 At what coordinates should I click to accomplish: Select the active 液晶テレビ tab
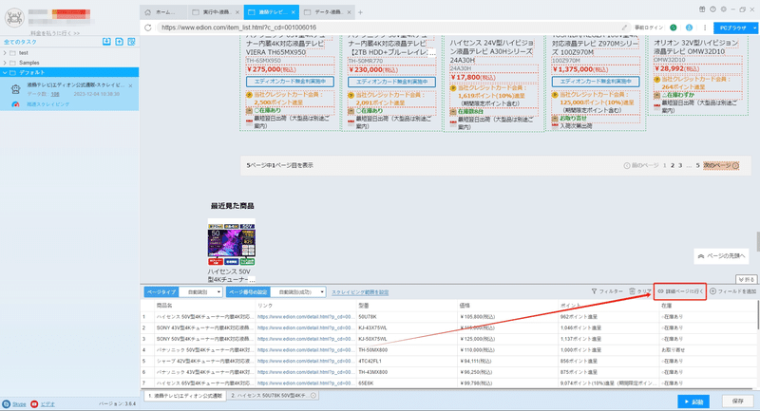tap(272, 12)
